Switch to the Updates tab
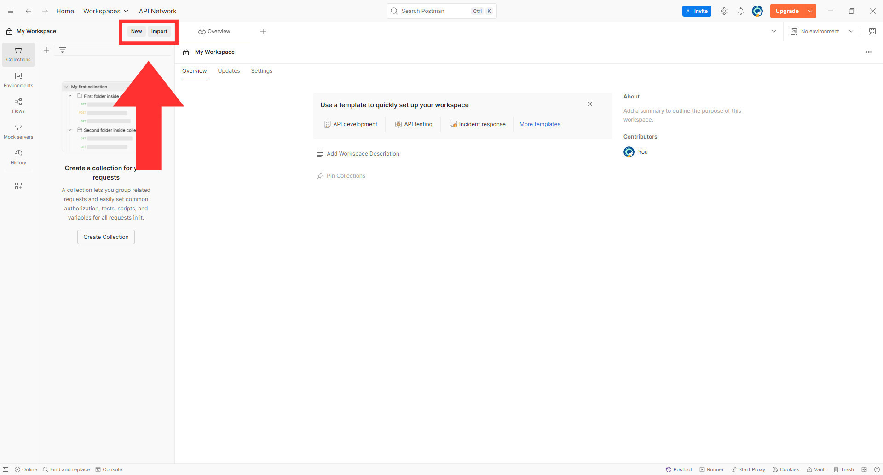The width and height of the screenshot is (883, 475). point(229,71)
